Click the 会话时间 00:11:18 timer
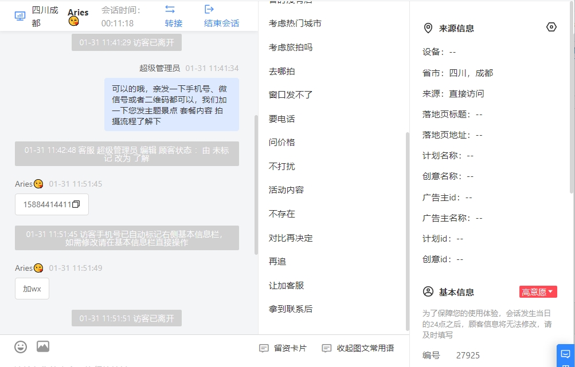 121,17
